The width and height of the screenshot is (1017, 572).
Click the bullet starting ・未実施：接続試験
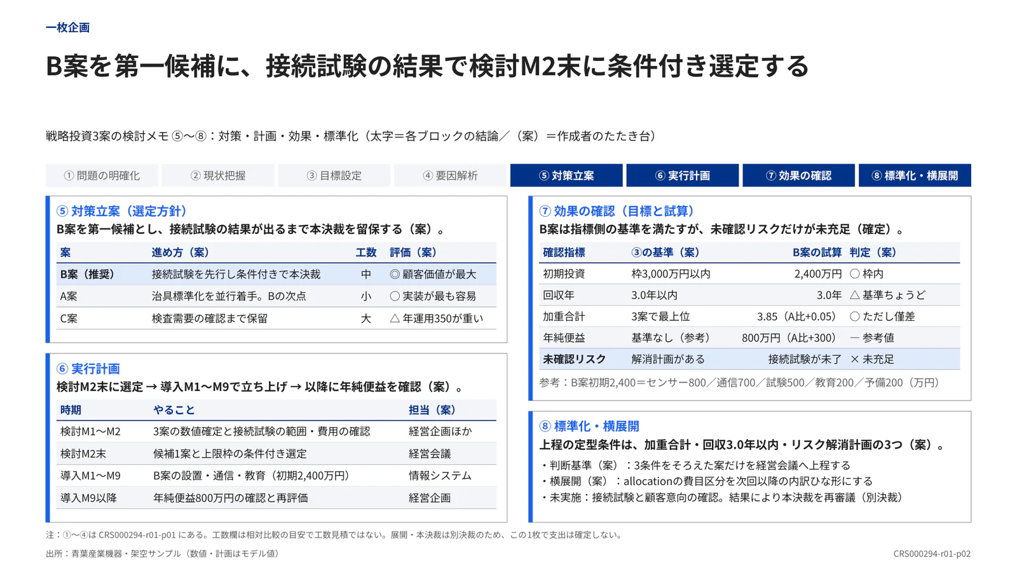click(x=723, y=498)
